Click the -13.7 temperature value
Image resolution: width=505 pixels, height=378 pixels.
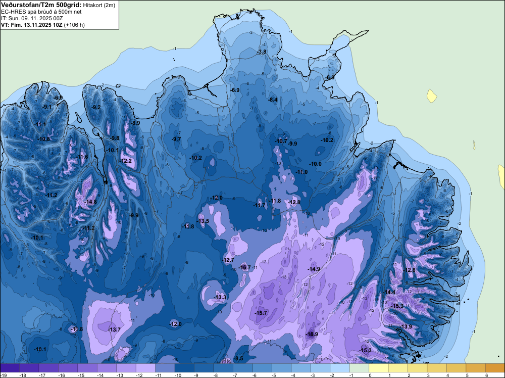[x=114, y=329]
